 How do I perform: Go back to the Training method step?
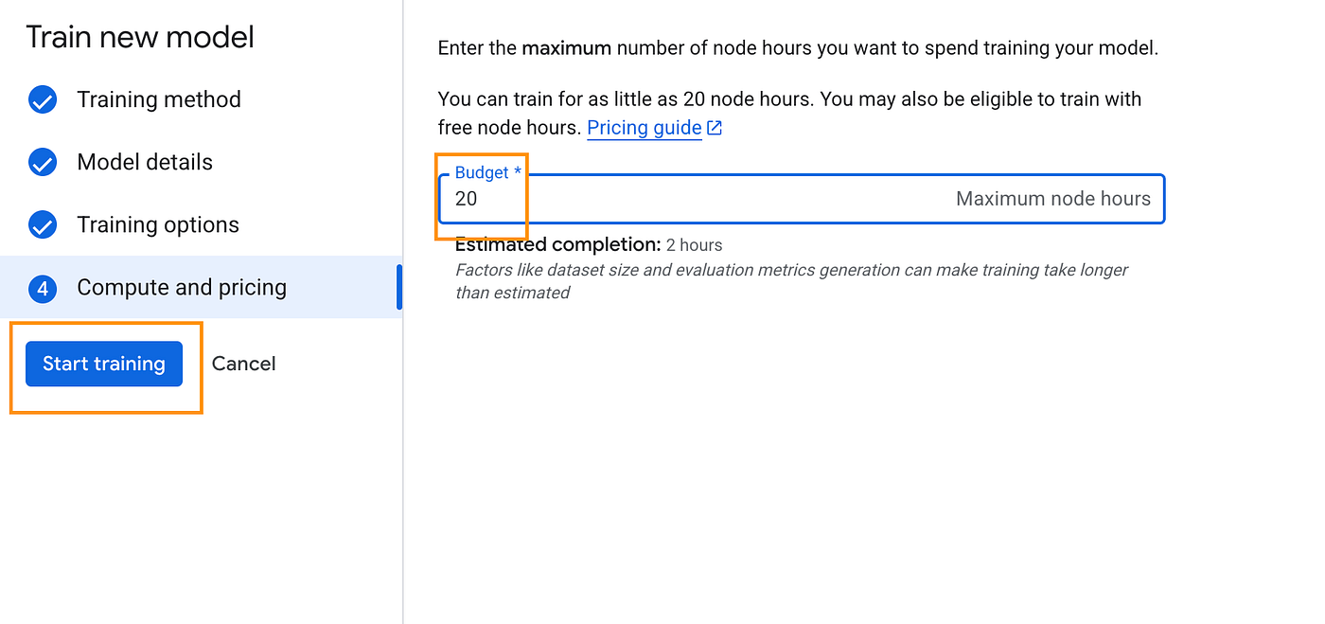(x=159, y=99)
